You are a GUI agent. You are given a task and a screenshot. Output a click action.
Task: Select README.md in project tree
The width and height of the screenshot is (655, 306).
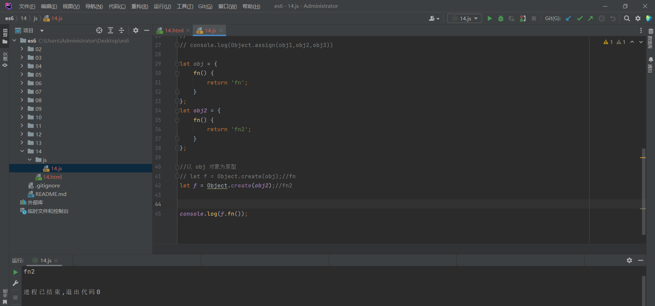(51, 194)
